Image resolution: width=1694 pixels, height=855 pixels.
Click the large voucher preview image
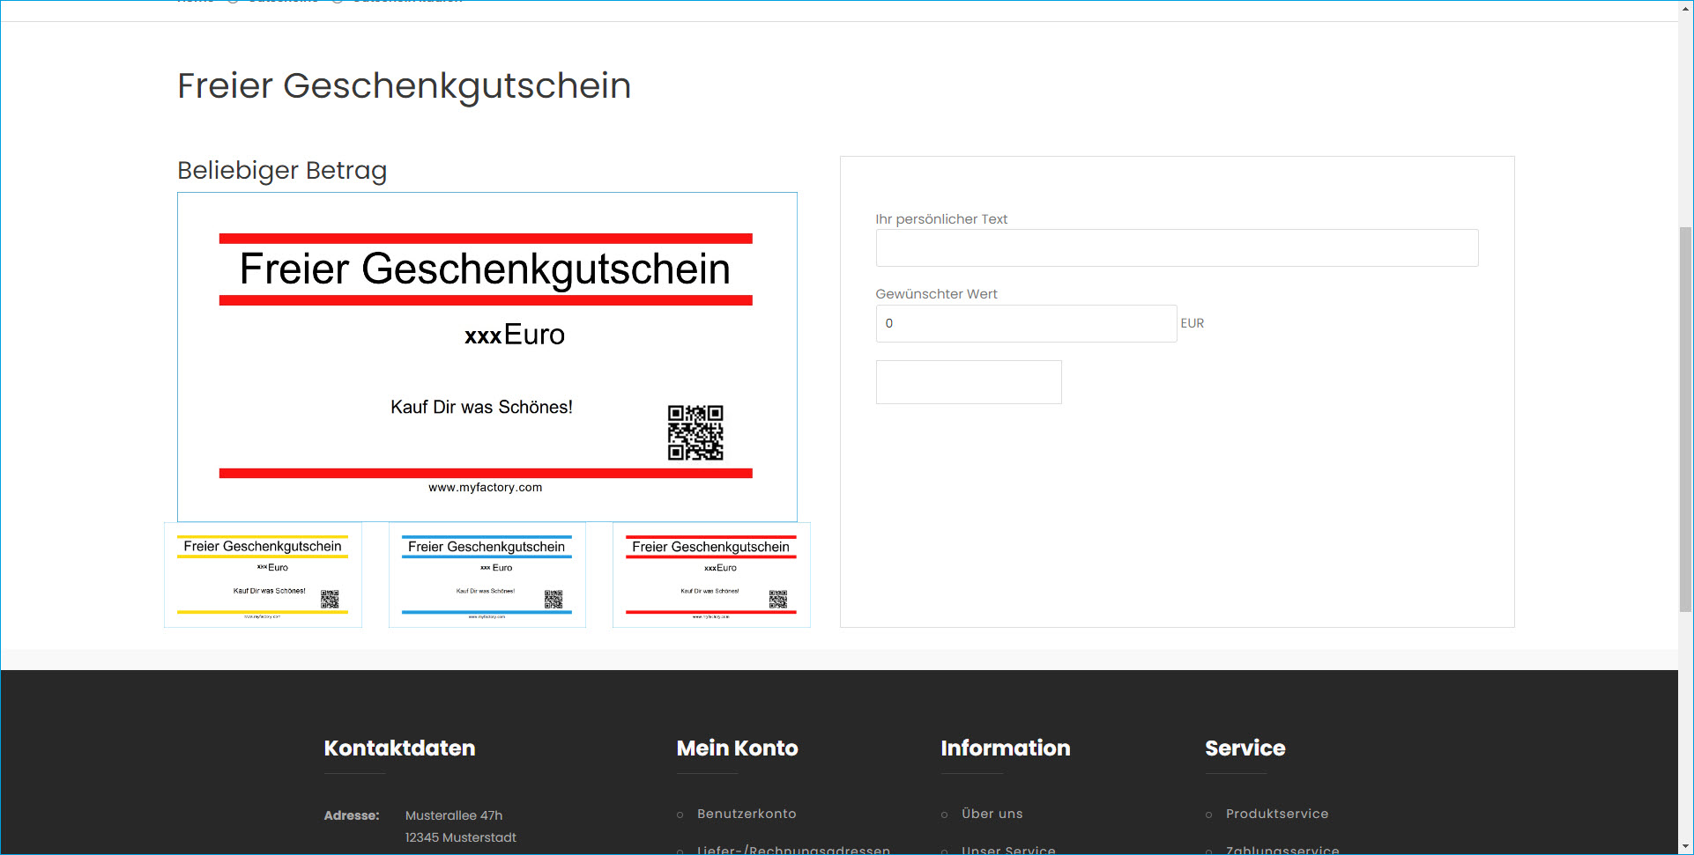pos(487,357)
